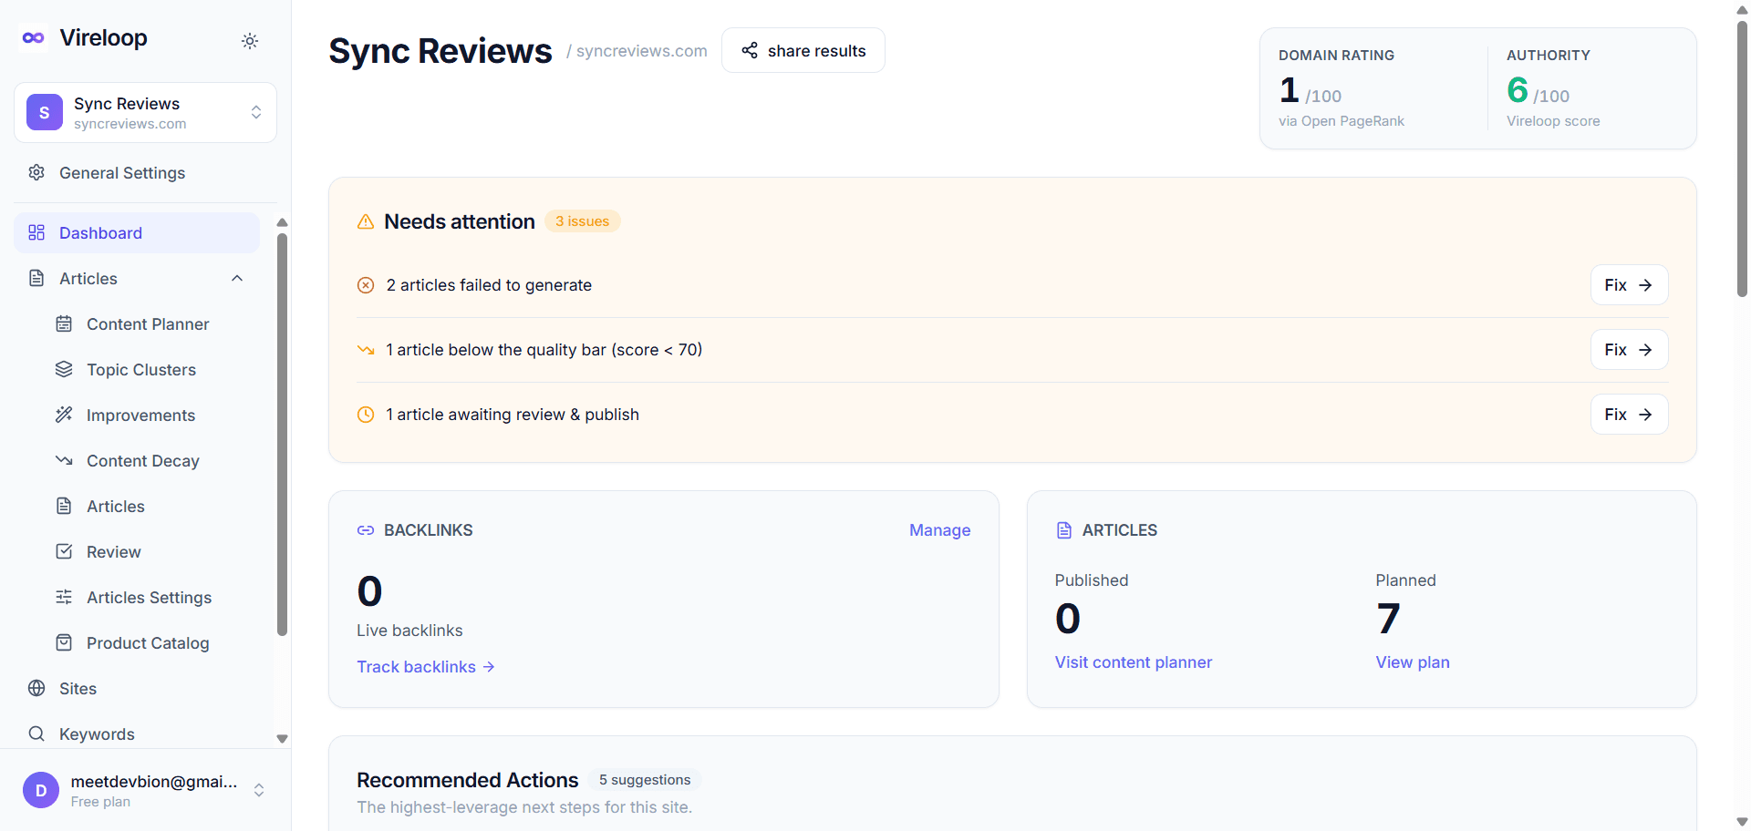Toggle the light/dark theme sun icon
1751x831 pixels.
click(x=250, y=41)
